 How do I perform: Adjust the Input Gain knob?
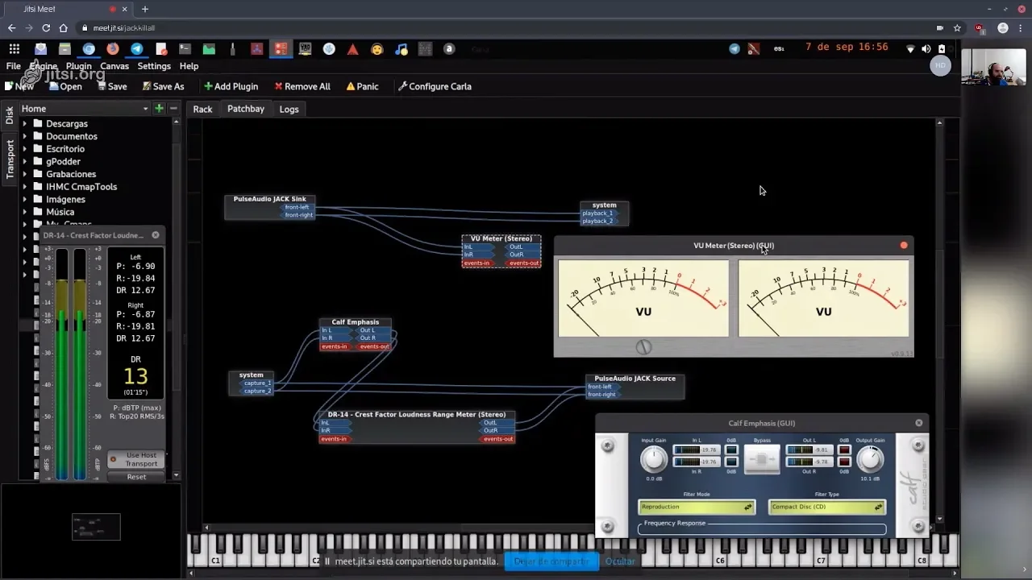(654, 459)
